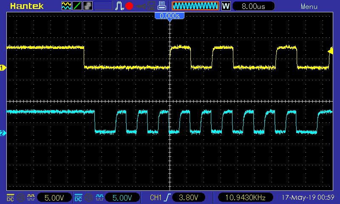Click the Hantek logo

[x=27, y=6]
